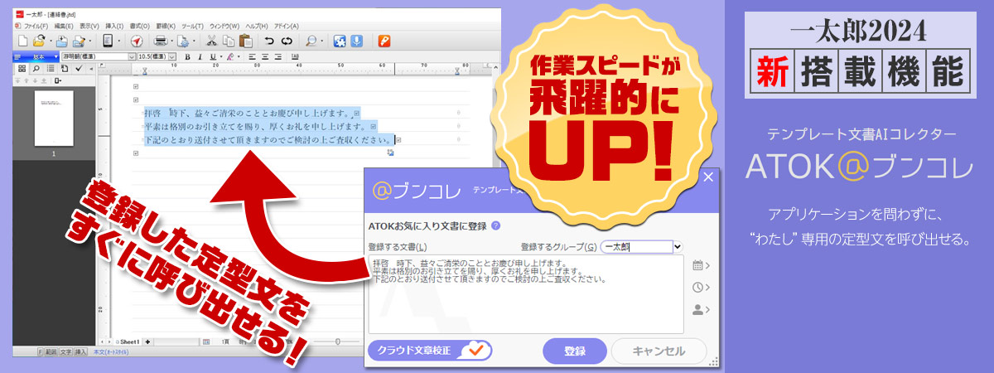Image resolution: width=994 pixels, height=373 pixels.
Task: Click the help question mark icon
Action: pyautogui.click(x=495, y=225)
